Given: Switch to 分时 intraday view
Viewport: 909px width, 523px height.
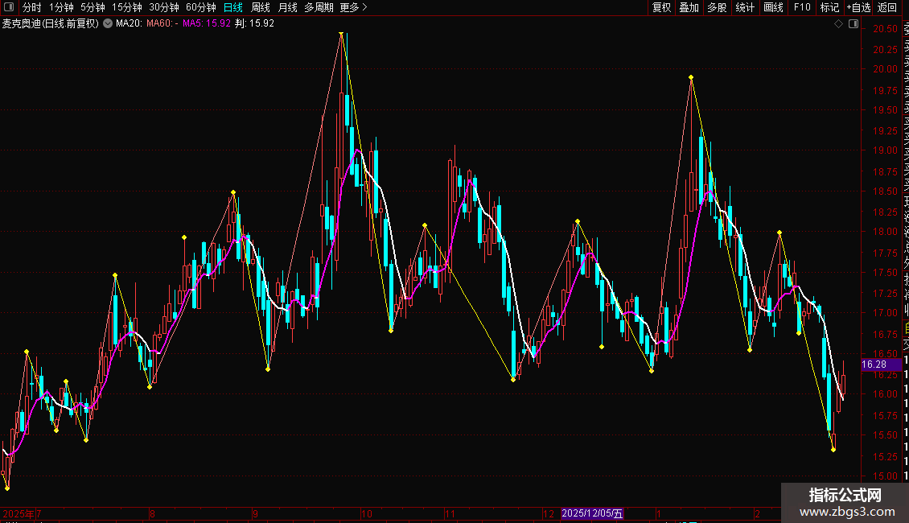Looking at the screenshot, I should (x=32, y=7).
